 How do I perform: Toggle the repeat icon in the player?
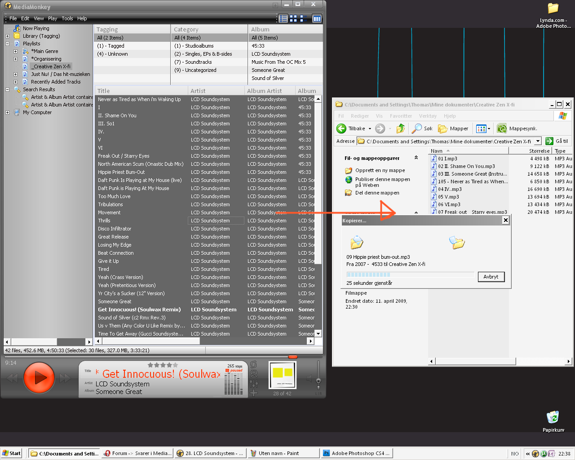tap(254, 364)
